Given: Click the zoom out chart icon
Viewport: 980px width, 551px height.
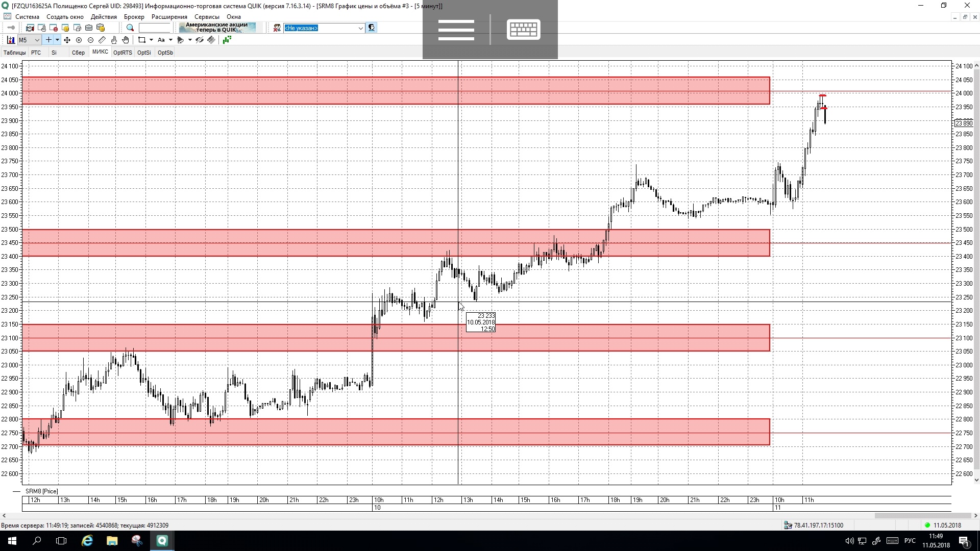Looking at the screenshot, I should (x=90, y=40).
